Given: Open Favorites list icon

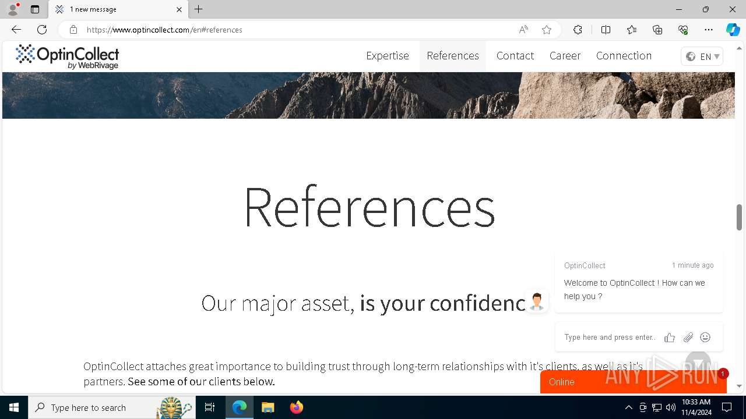Looking at the screenshot, I should point(632,30).
